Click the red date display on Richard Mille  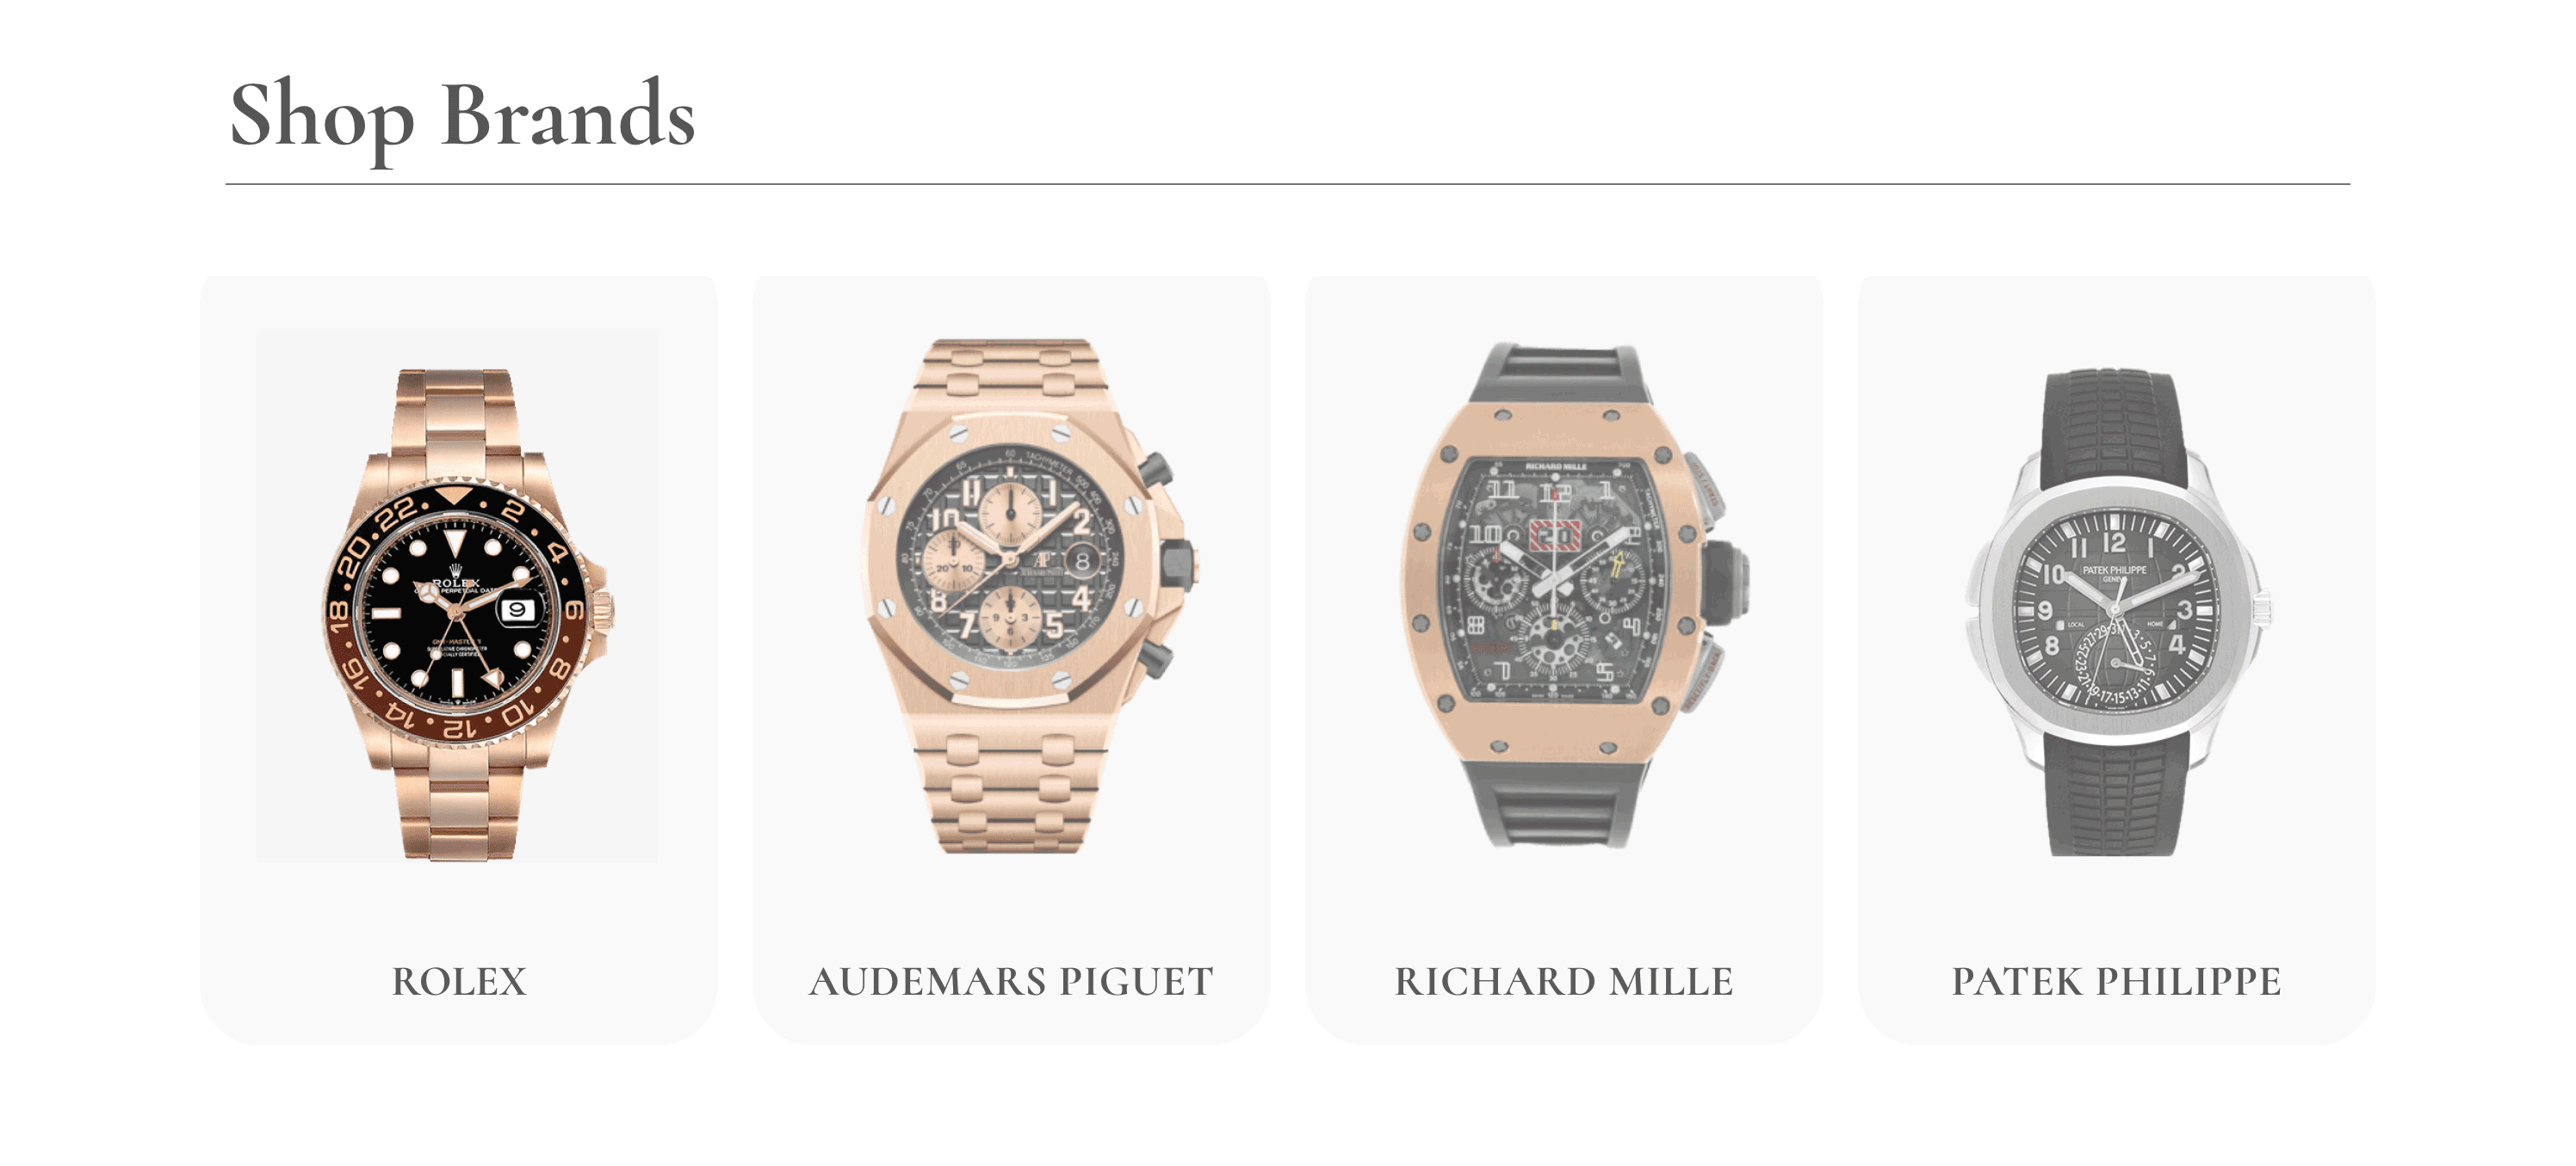1553,537
